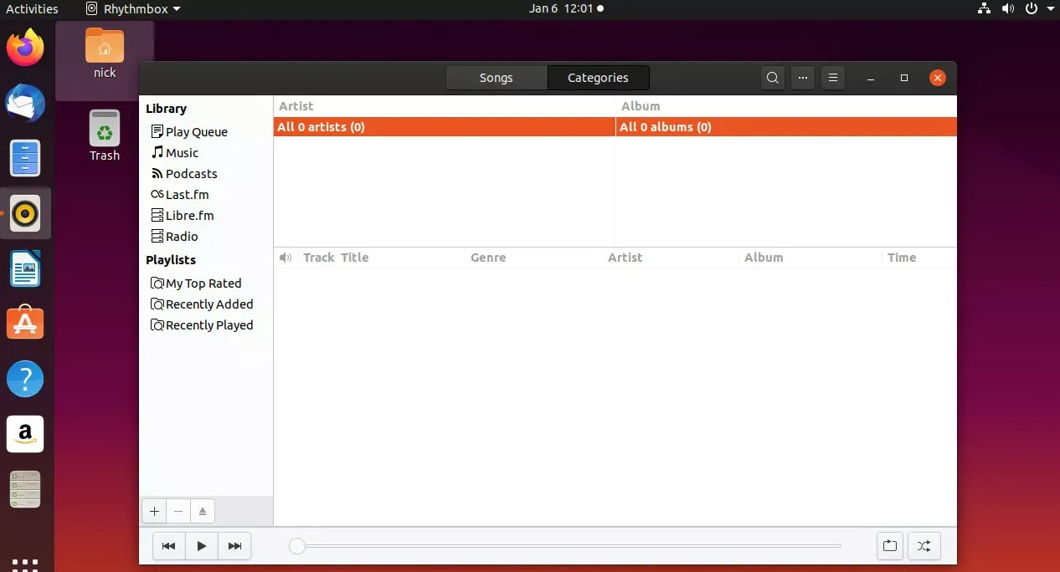Select Podcasts in the Library sidebar
This screenshot has height=572, width=1060.
191,174
